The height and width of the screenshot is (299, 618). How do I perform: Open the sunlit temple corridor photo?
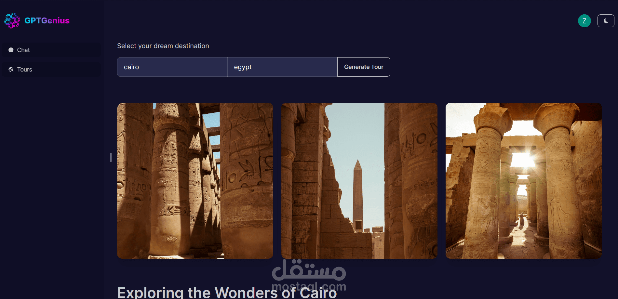point(524,181)
